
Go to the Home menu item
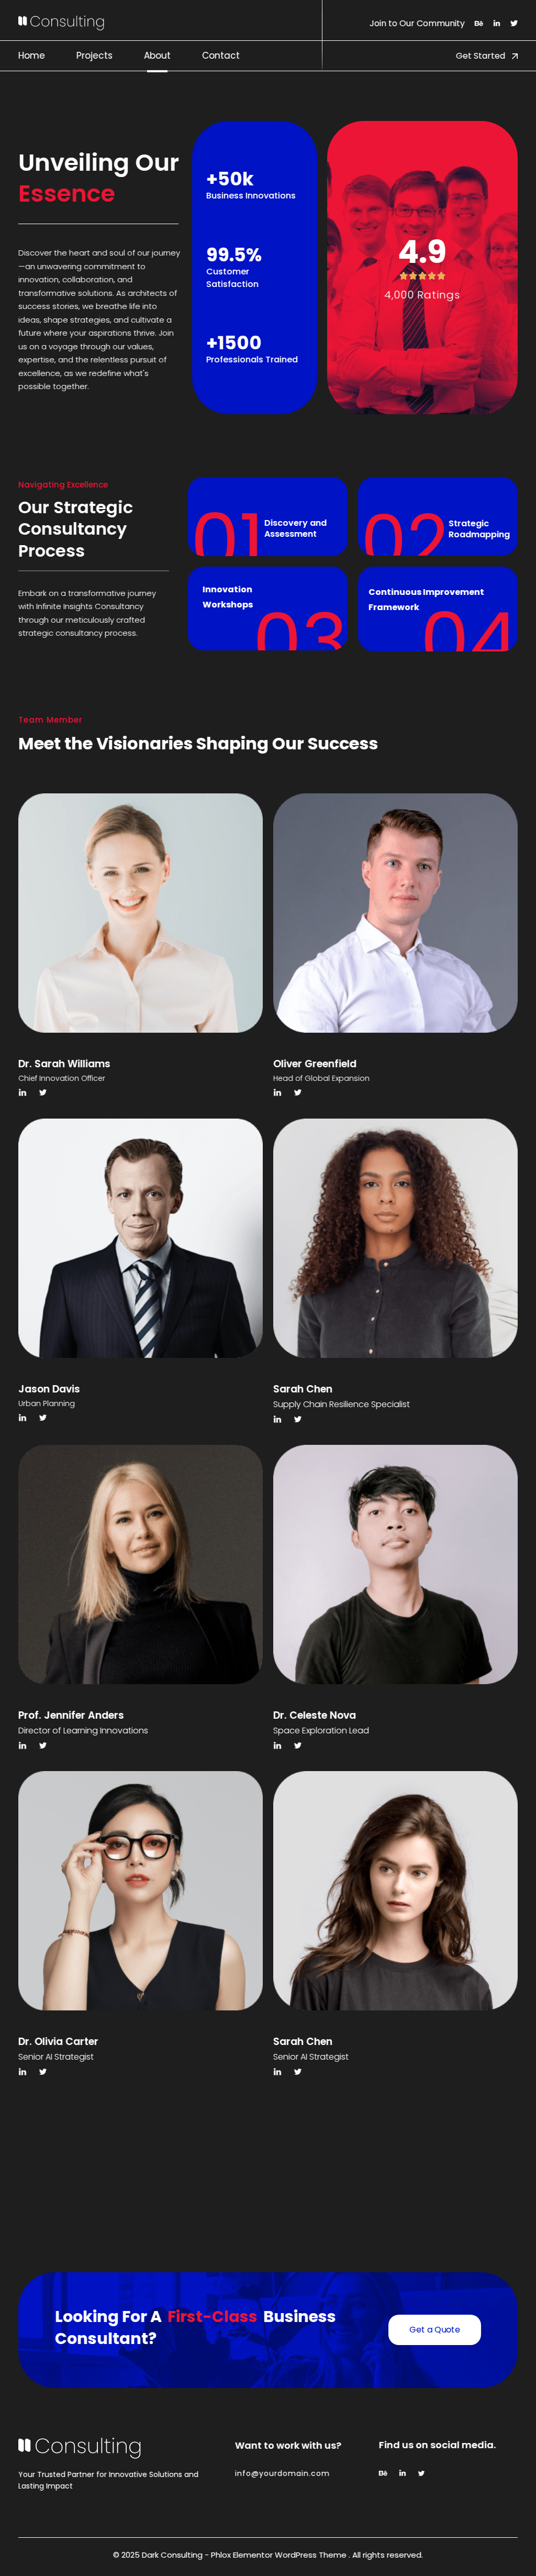[x=31, y=55]
